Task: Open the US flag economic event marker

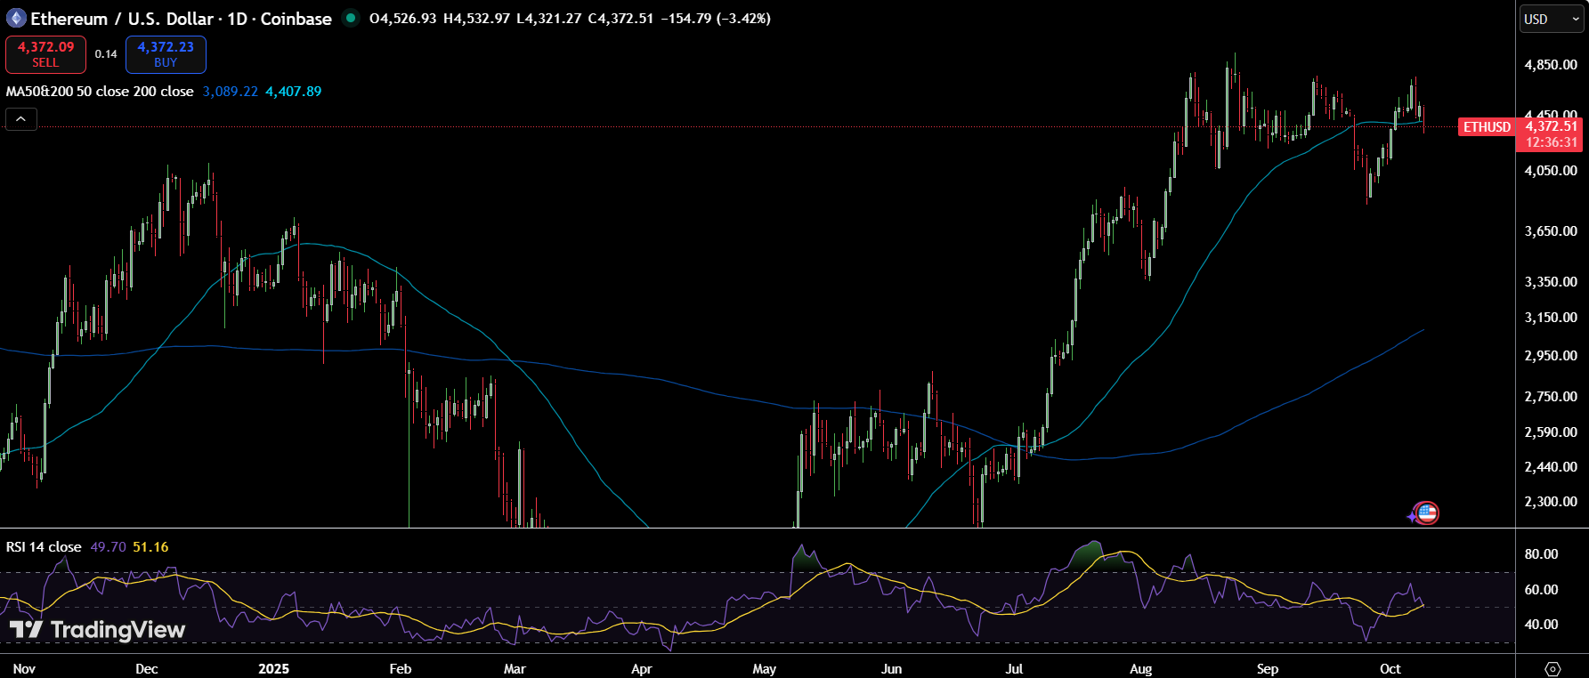Action: [x=1427, y=513]
